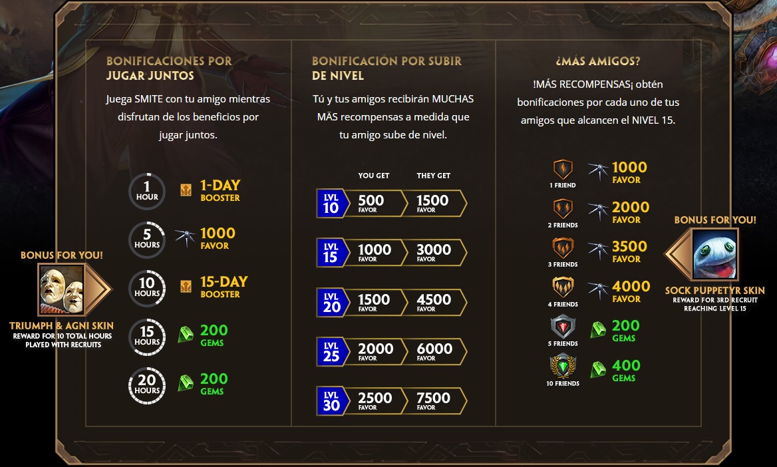
Task: Click the 5 Friends ruby shield badge
Action: click(563, 327)
